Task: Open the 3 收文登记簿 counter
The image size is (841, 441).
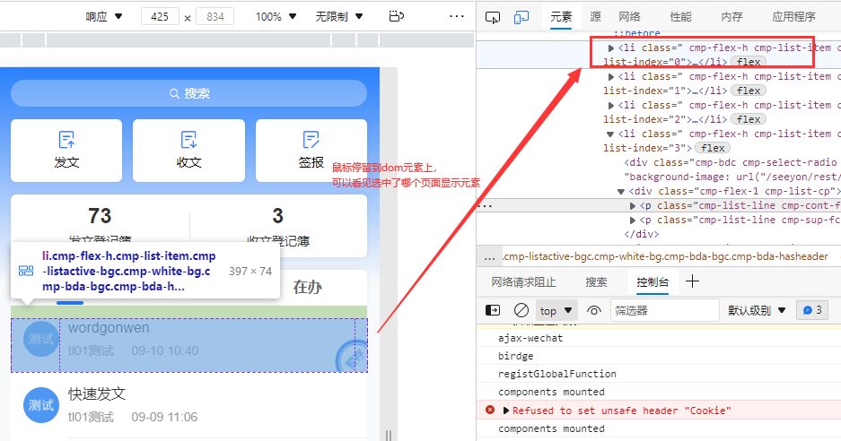Action: click(278, 226)
